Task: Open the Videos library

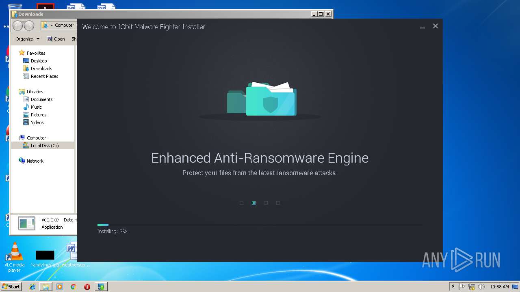Action: (x=37, y=122)
